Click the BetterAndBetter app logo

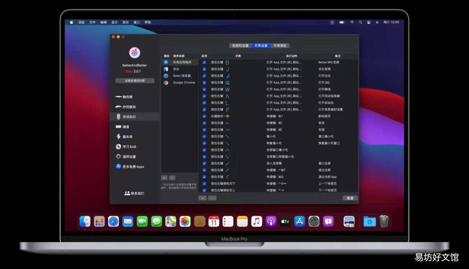coord(134,53)
